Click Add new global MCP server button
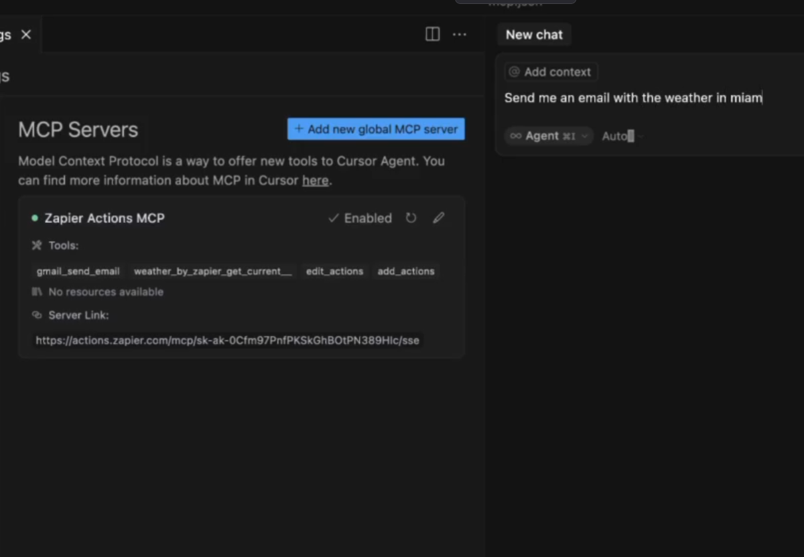Image resolution: width=804 pixels, height=557 pixels. (376, 129)
